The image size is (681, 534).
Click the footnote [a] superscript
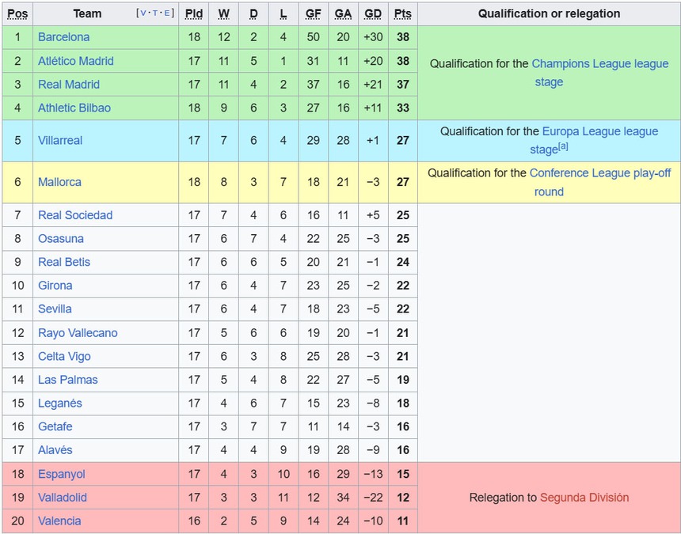click(564, 147)
